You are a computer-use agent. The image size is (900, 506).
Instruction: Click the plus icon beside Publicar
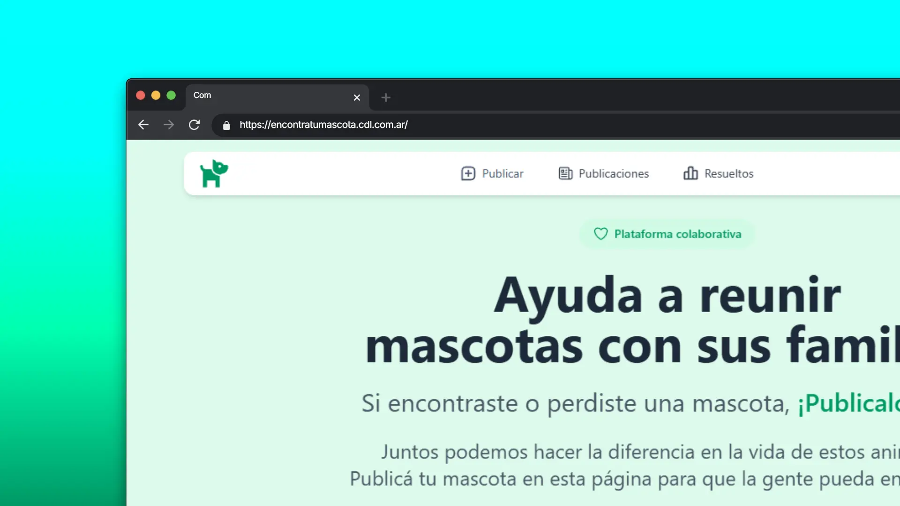point(468,173)
